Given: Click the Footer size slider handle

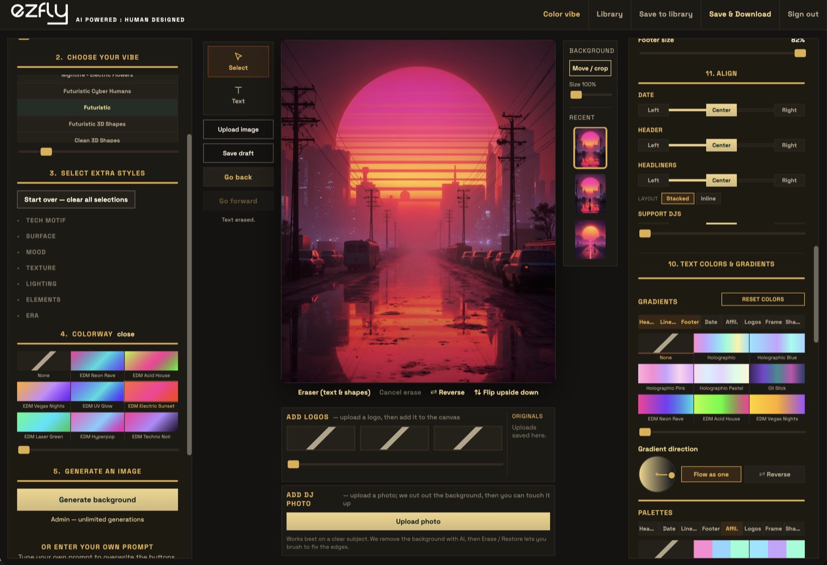Looking at the screenshot, I should click(800, 53).
